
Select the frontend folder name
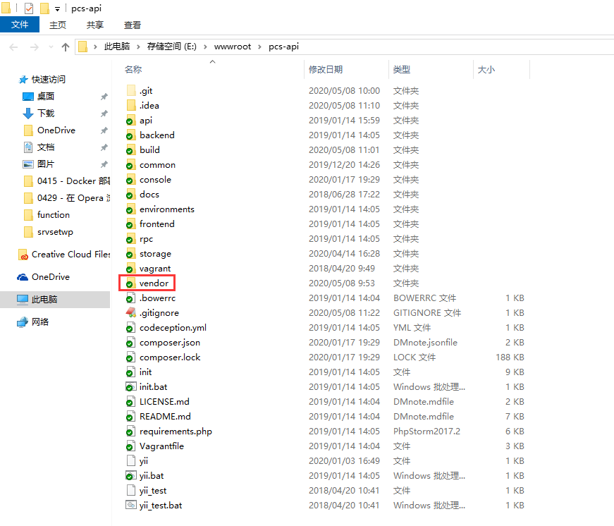point(157,224)
